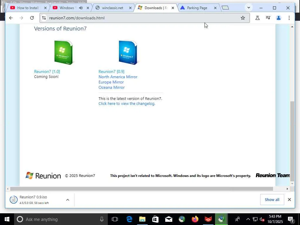
Task: View site information icon in address bar
Action: pyautogui.click(x=44, y=18)
